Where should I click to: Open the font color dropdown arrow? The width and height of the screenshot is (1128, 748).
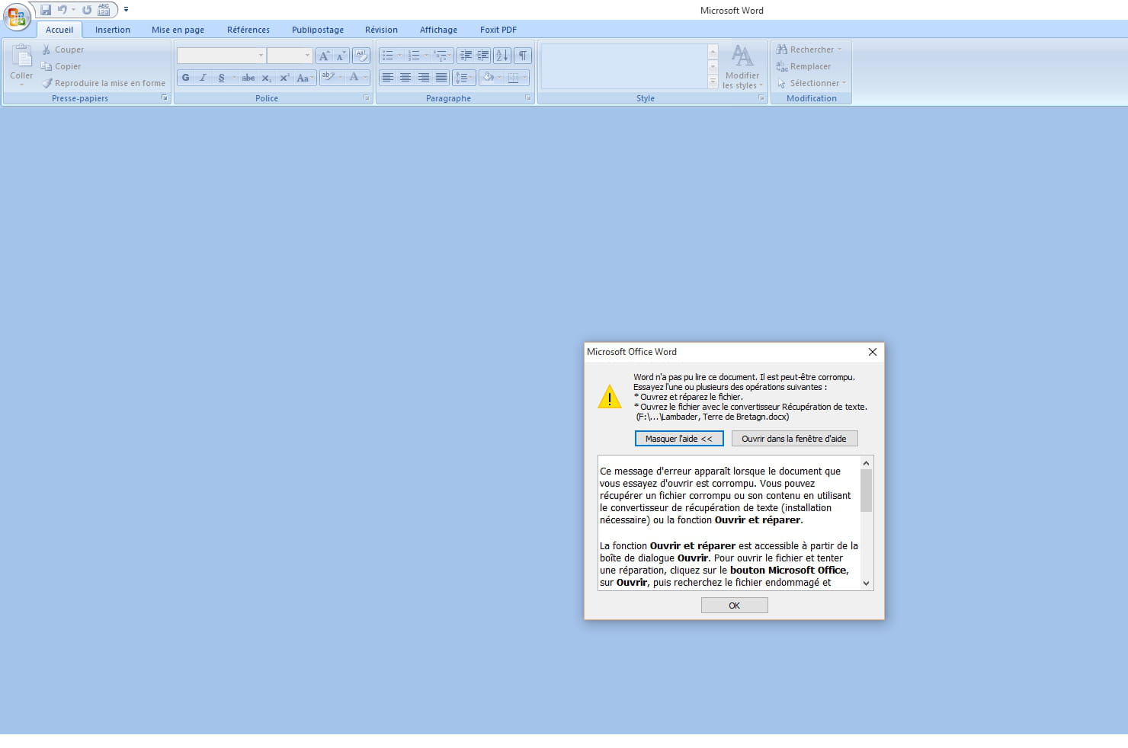pos(365,78)
